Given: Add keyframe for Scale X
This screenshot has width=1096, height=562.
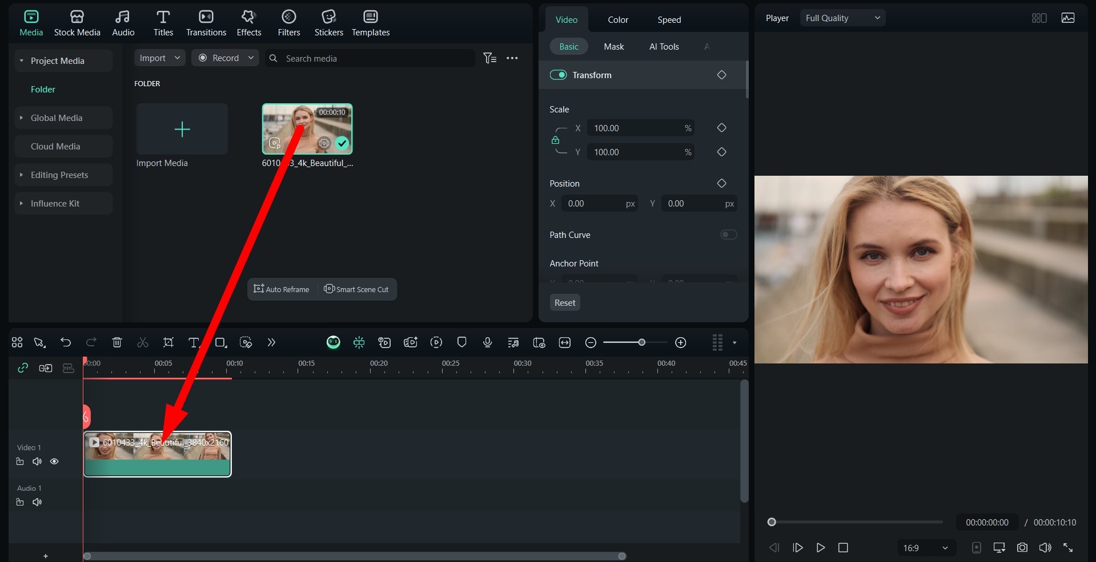Looking at the screenshot, I should [x=721, y=128].
